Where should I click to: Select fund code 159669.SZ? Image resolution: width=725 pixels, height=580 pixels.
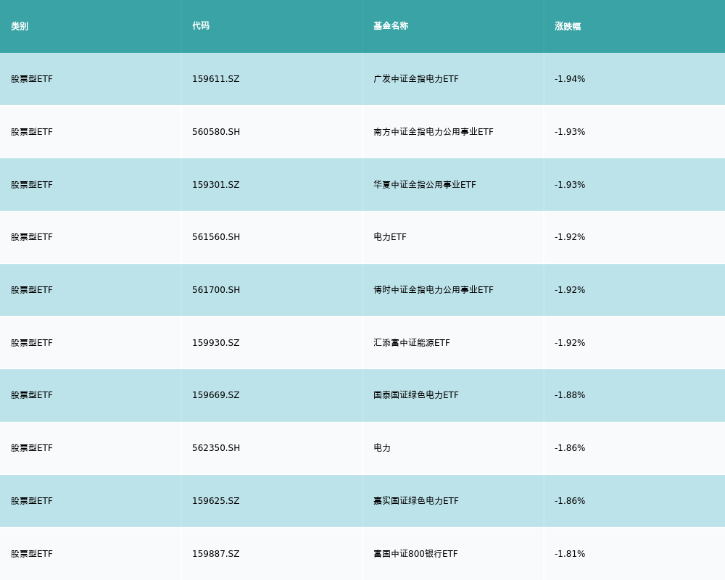215,395
